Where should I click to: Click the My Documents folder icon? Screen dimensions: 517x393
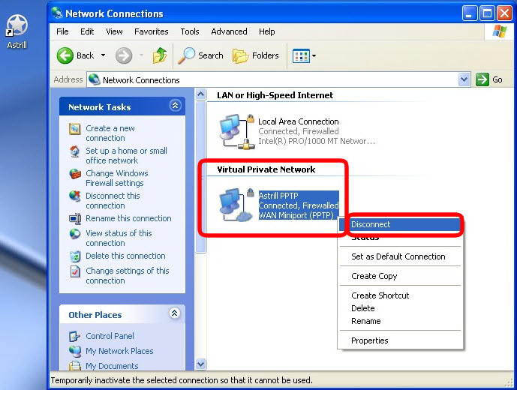coord(75,366)
